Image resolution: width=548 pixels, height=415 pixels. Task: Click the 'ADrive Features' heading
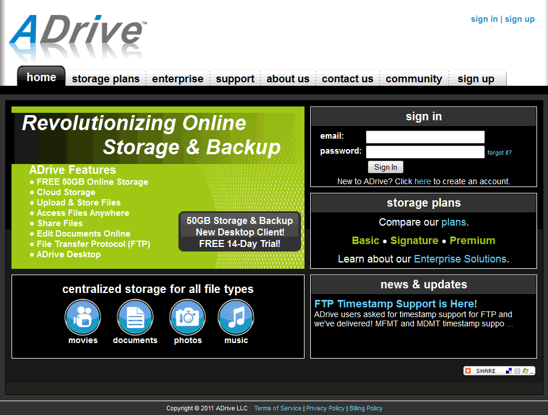tap(73, 170)
